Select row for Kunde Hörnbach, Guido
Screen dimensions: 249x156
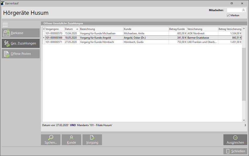click(146, 42)
